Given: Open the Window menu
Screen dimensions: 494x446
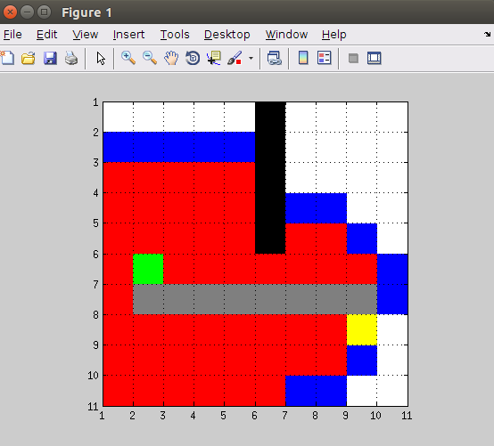Looking at the screenshot, I should 286,35.
